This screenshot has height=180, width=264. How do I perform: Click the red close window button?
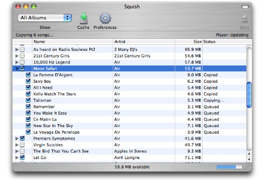[x=18, y=6]
